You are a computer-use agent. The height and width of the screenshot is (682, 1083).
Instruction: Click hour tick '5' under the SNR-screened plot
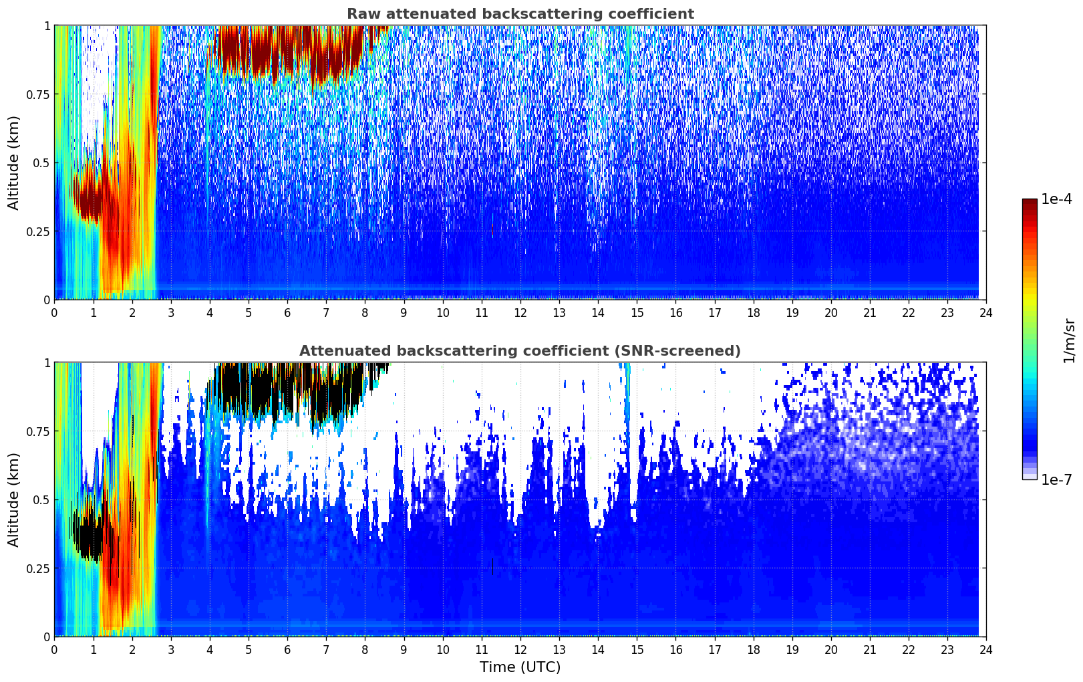coord(249,649)
